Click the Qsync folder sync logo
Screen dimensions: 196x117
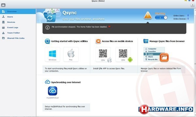50,16
